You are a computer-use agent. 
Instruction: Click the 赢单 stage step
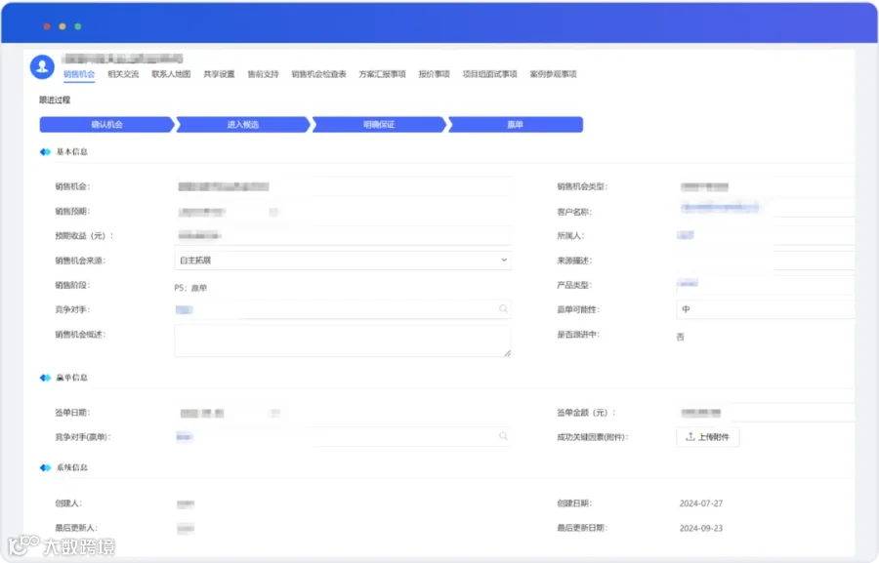click(515, 124)
